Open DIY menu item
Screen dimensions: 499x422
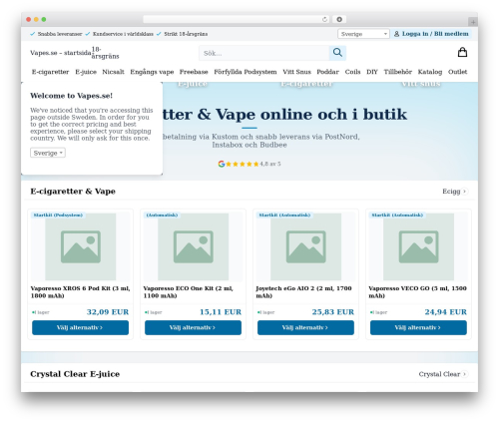coord(372,72)
